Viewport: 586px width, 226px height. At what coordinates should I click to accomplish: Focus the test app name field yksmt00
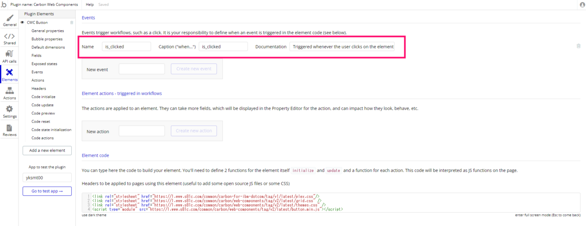[47, 178]
